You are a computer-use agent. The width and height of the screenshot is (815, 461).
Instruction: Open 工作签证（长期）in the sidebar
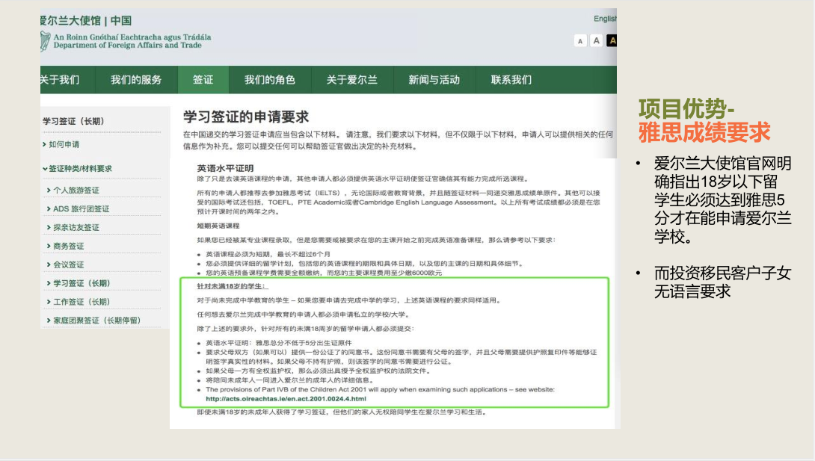(79, 302)
